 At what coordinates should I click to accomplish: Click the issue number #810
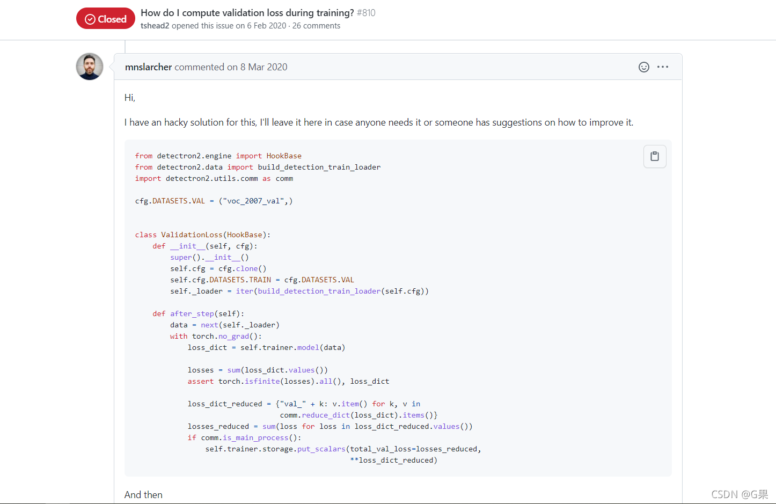click(366, 12)
